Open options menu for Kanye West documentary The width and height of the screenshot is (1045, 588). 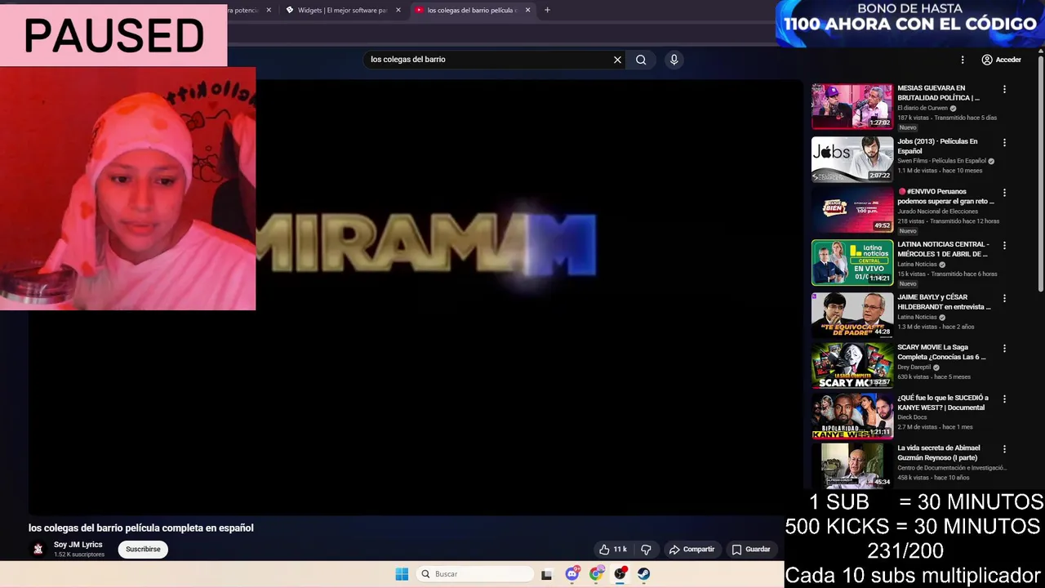[1004, 399]
